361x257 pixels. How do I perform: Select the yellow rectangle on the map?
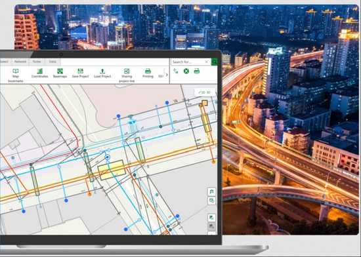[x=112, y=170]
